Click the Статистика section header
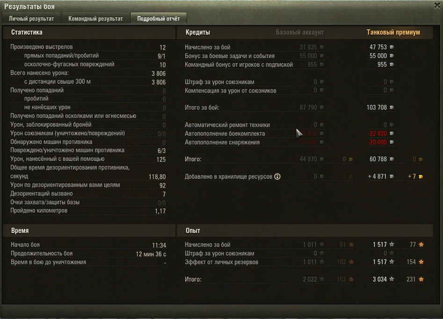This screenshot has width=443, height=319. 27,32
